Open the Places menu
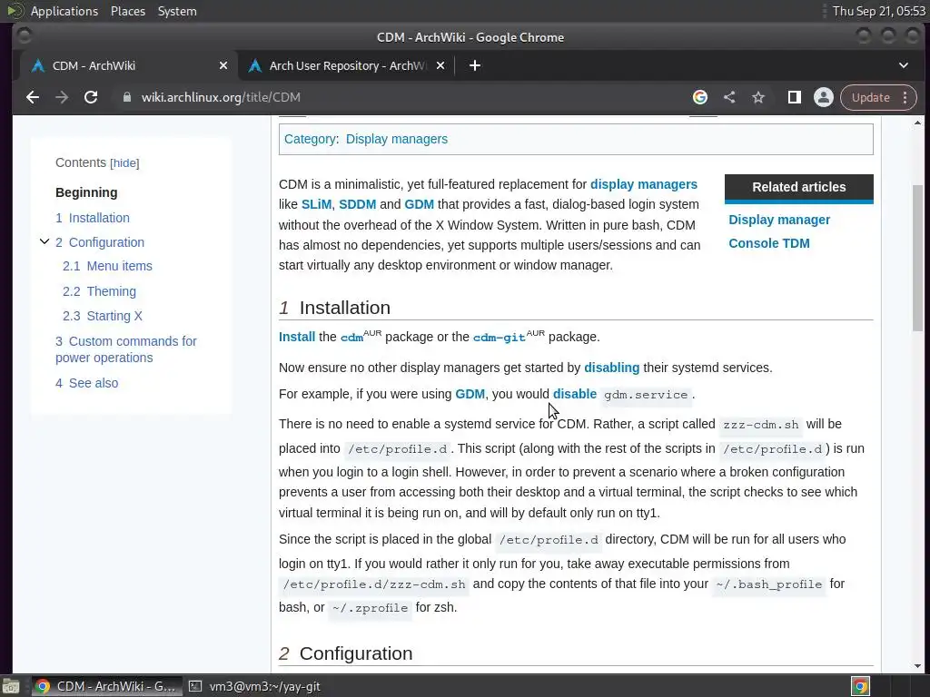 [x=127, y=11]
